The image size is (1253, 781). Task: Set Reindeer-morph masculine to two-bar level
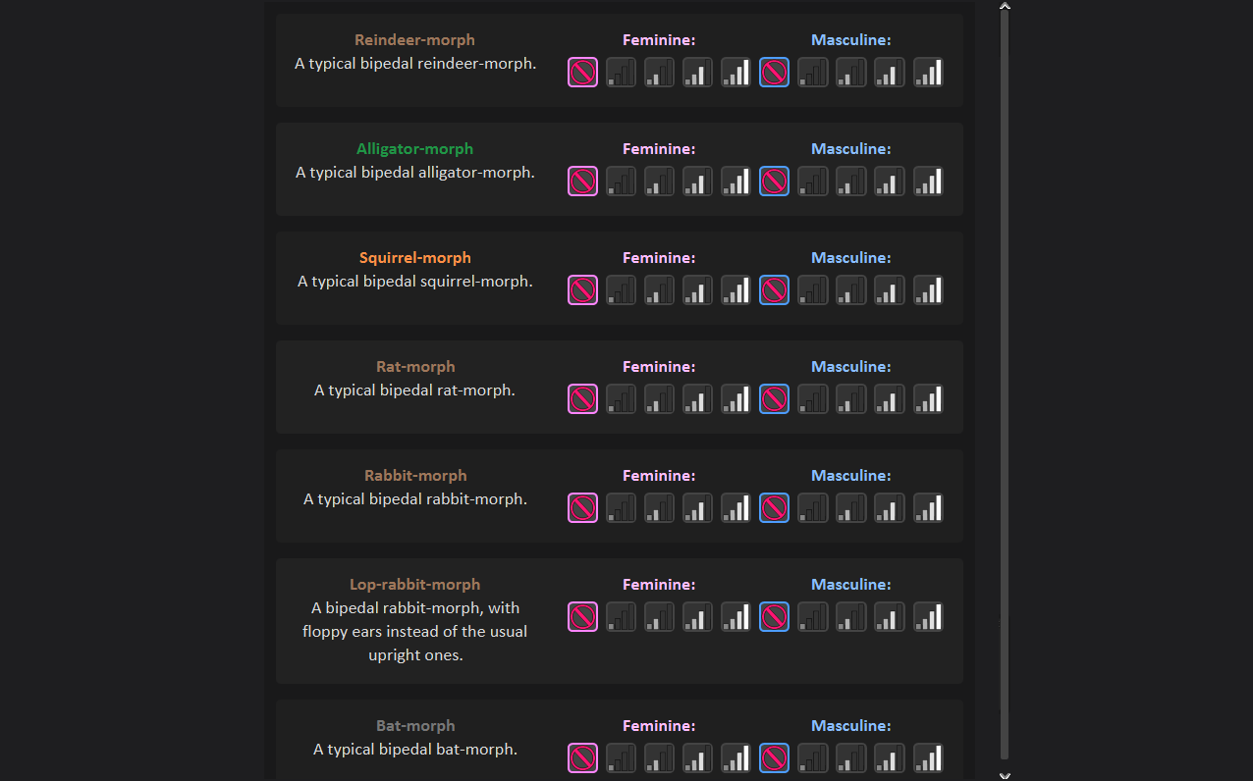tap(851, 73)
